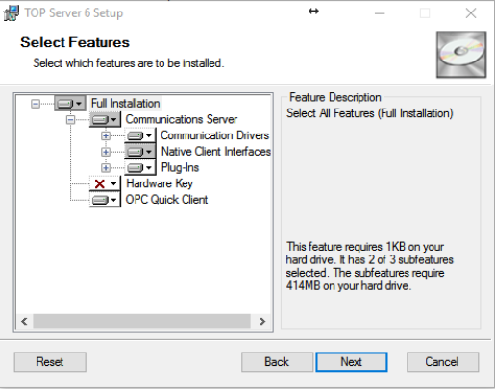495x389 pixels.
Task: Select the Hardware Key tree item
Action: coord(160,183)
